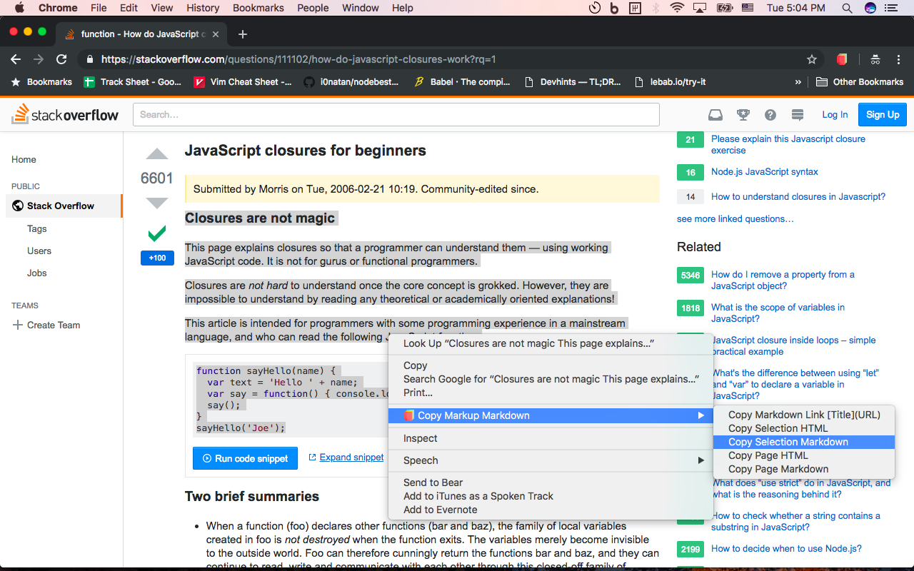
Task: Open the achievements trophy icon
Action: (x=743, y=115)
